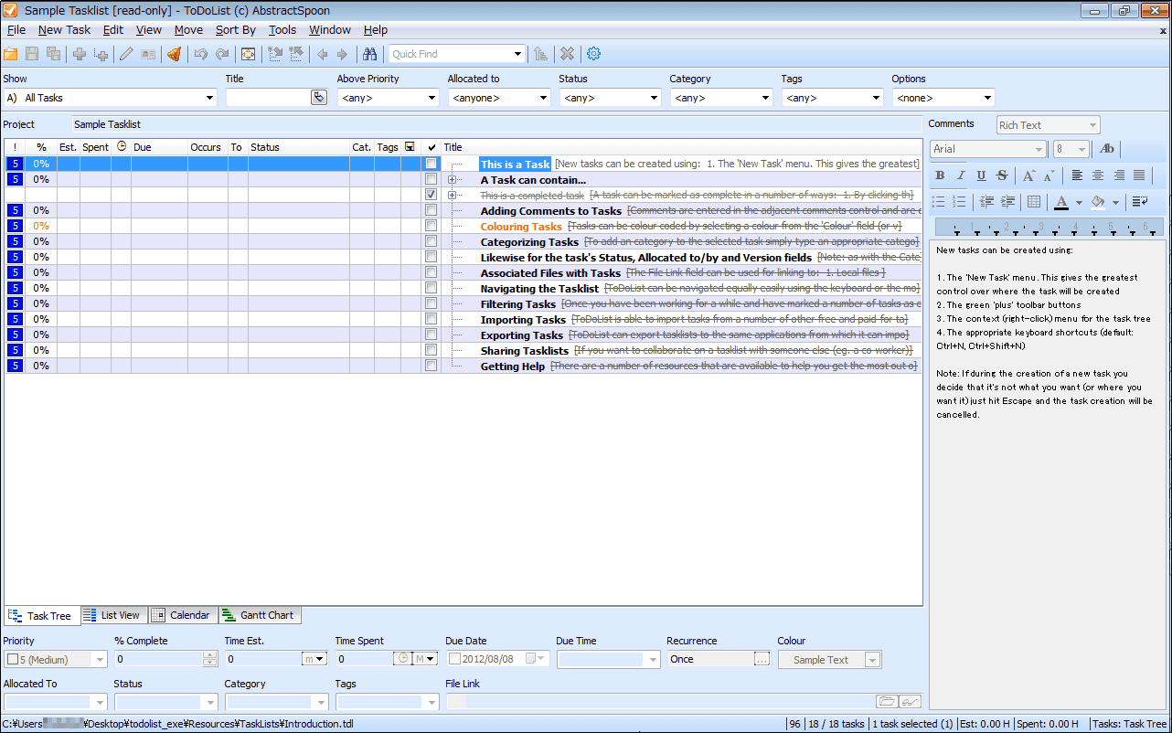1172x733 pixels.
Task: Click the Recurrence browse '...' button
Action: [x=762, y=659]
